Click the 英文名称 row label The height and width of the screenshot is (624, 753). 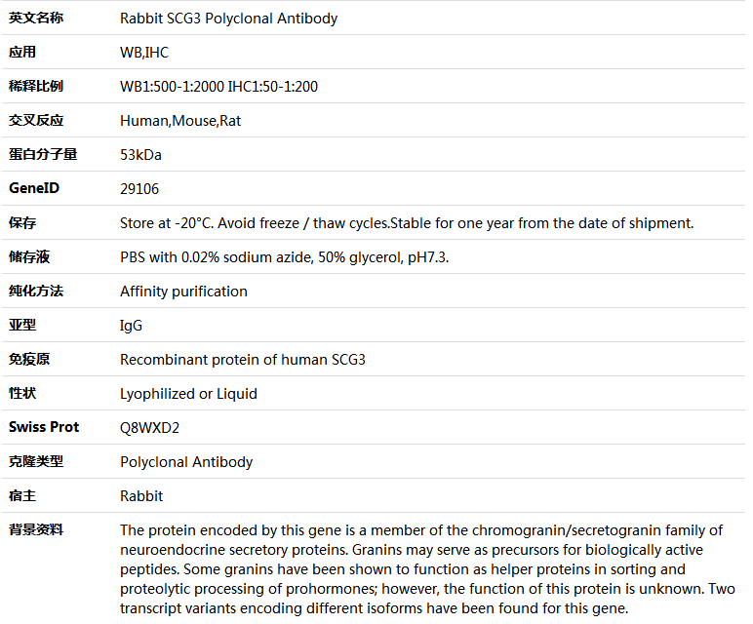point(36,18)
